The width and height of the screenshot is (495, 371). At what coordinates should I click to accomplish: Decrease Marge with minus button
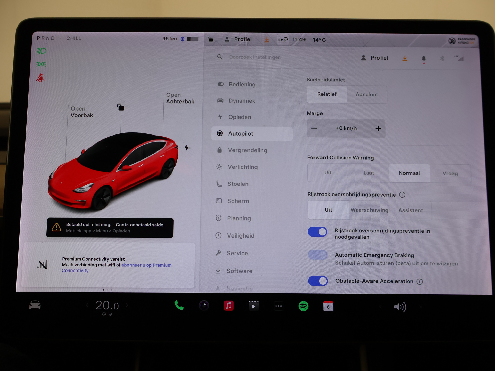click(x=314, y=128)
